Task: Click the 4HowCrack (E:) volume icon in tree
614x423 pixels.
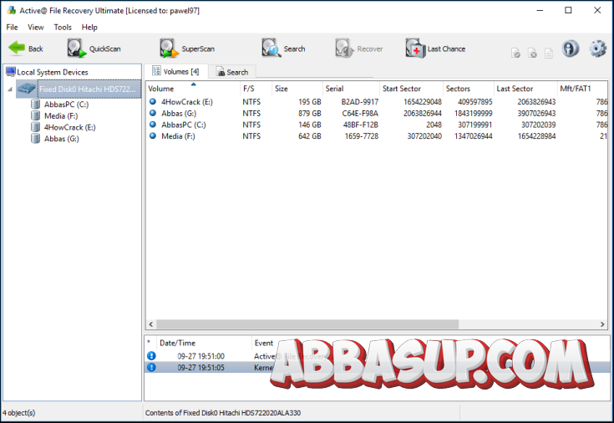Action: pyautogui.click(x=35, y=127)
